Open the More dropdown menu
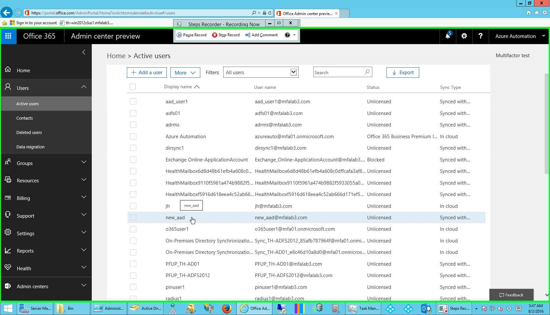Image resolution: width=550 pixels, height=315 pixels. coord(185,73)
